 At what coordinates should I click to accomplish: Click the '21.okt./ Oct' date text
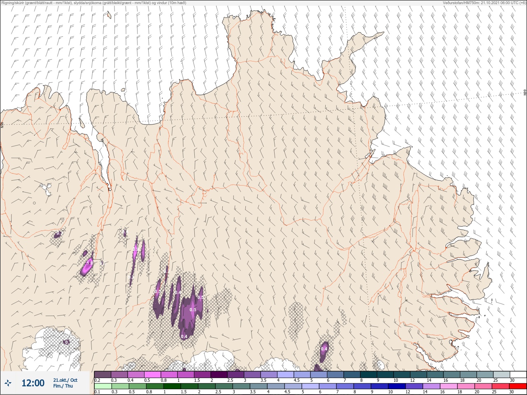[65, 380]
